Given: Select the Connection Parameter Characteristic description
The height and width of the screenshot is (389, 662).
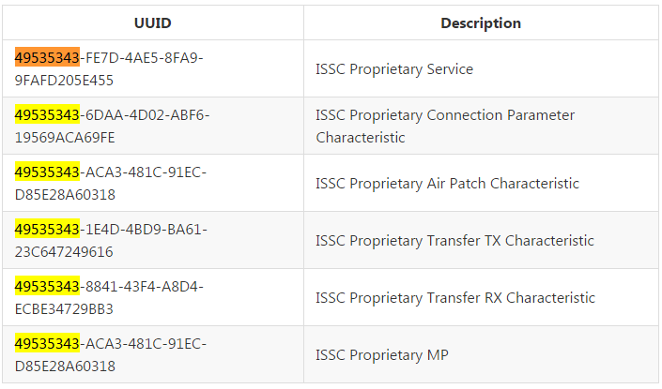Looking at the screenshot, I should (x=445, y=127).
